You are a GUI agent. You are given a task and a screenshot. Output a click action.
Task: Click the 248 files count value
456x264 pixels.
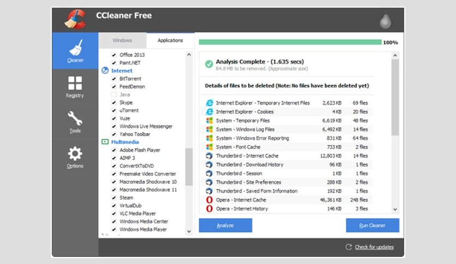click(x=359, y=200)
